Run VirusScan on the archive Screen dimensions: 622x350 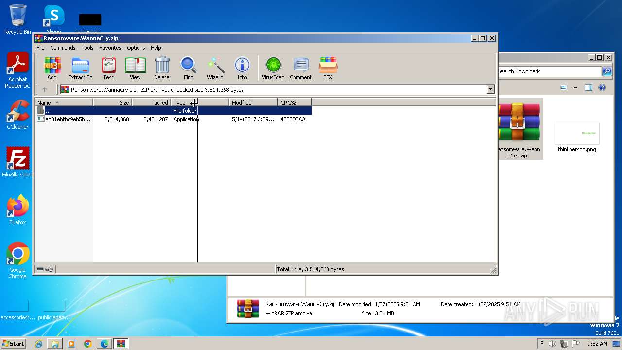click(273, 69)
